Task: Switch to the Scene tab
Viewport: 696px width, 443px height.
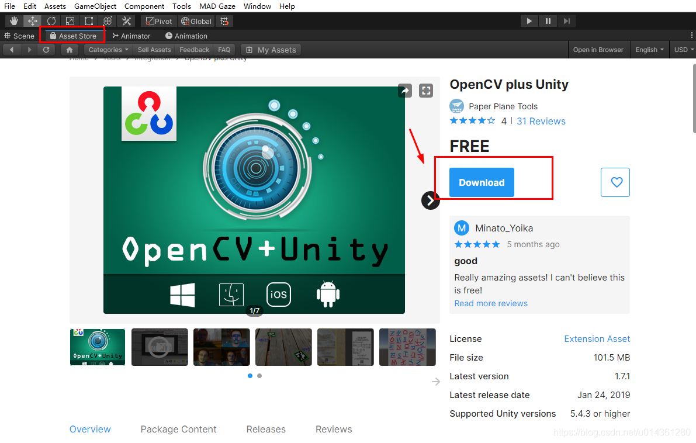Action: (x=19, y=36)
